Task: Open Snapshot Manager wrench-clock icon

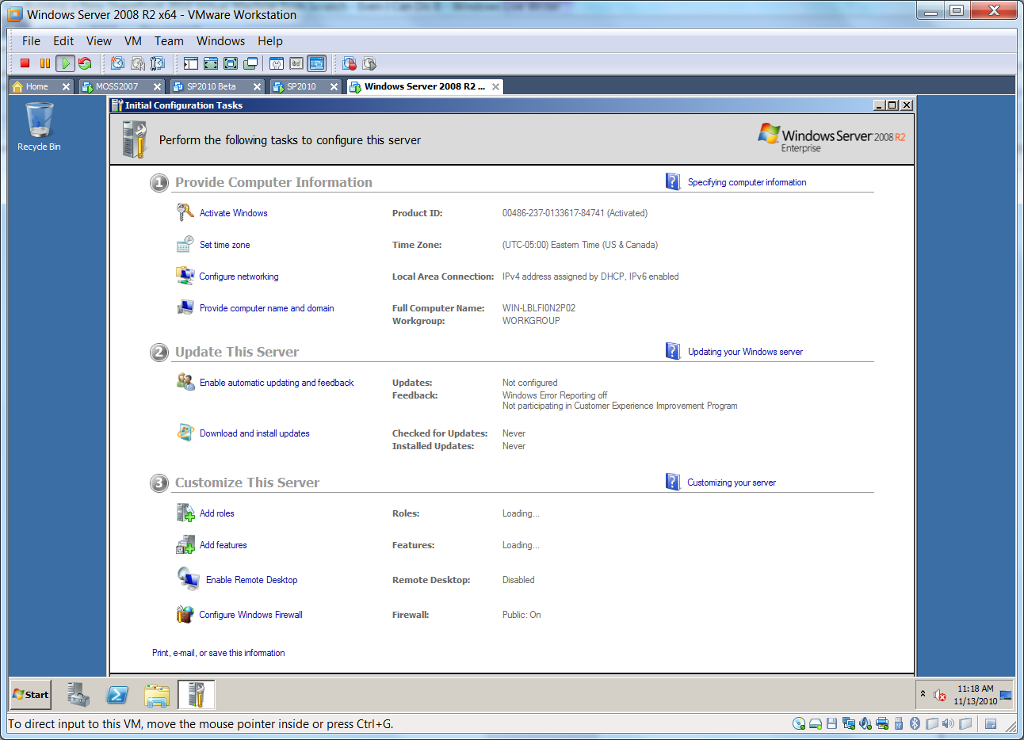Action: [x=158, y=63]
